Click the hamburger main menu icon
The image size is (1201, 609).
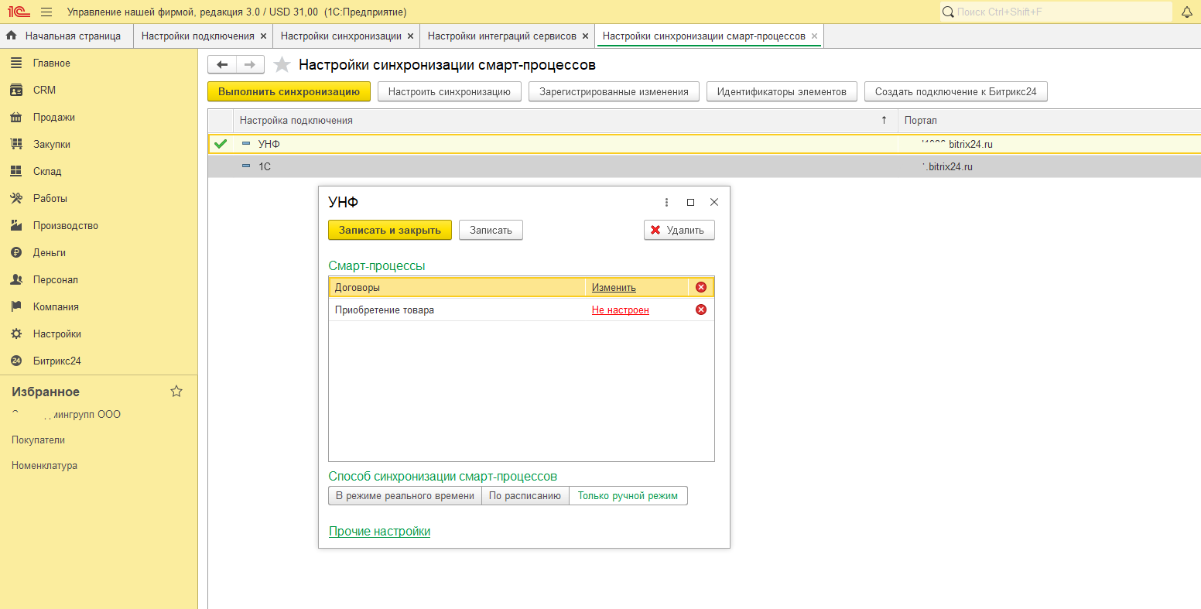click(x=46, y=12)
